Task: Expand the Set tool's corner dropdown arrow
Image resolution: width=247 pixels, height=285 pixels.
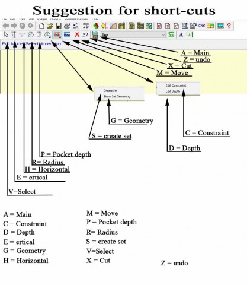Action: pos(50,37)
